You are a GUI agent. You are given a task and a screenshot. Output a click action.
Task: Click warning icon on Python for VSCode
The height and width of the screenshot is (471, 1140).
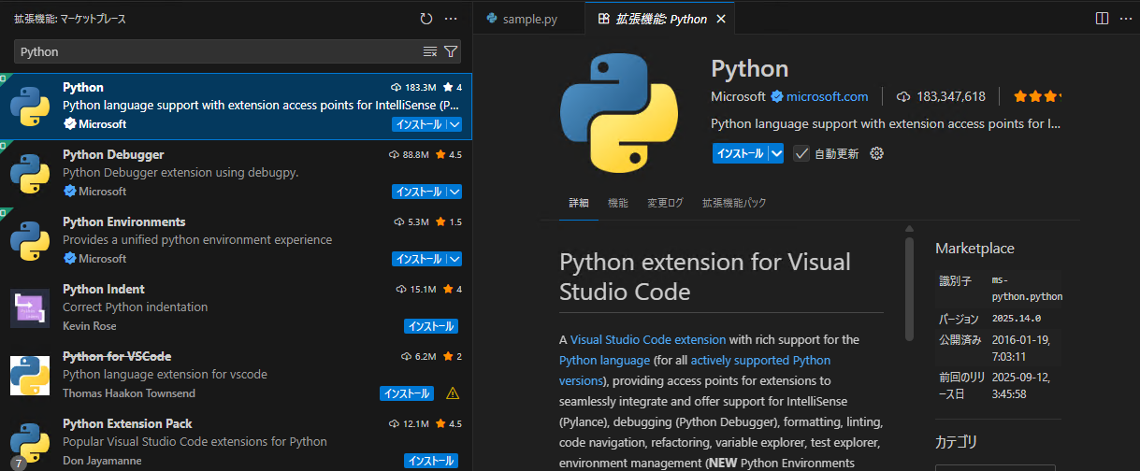(x=453, y=393)
